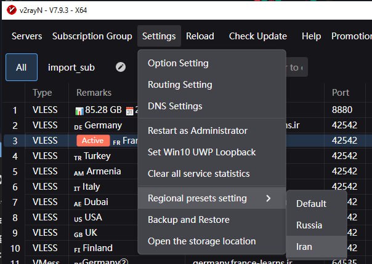Image resolution: width=372 pixels, height=264 pixels.
Task: Click the 85.28 GB remark text
Action: [x=103, y=110]
